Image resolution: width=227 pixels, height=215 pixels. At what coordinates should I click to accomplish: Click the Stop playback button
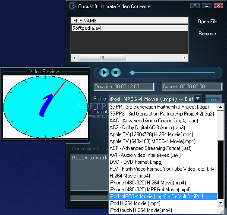tap(116, 72)
